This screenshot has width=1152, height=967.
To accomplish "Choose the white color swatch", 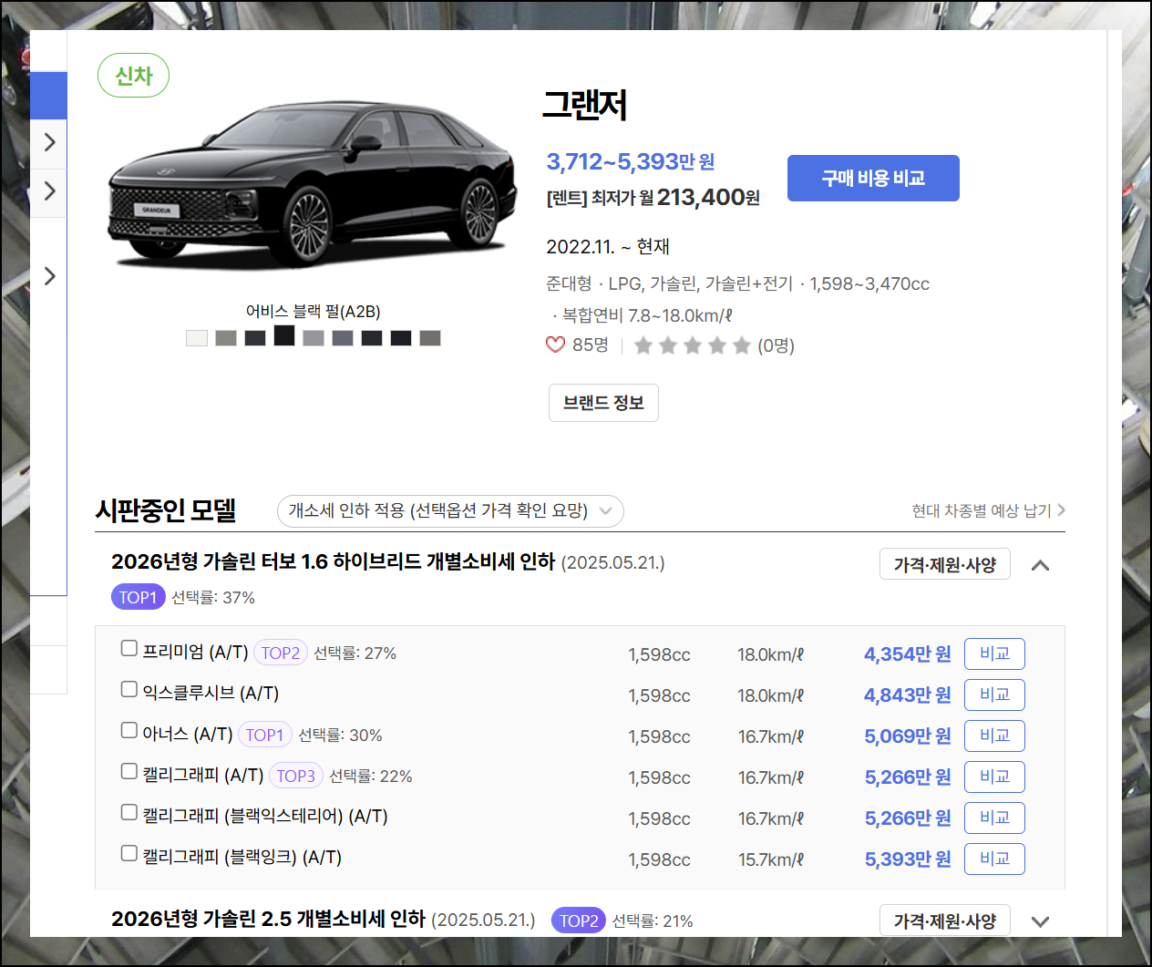I will (x=197, y=338).
